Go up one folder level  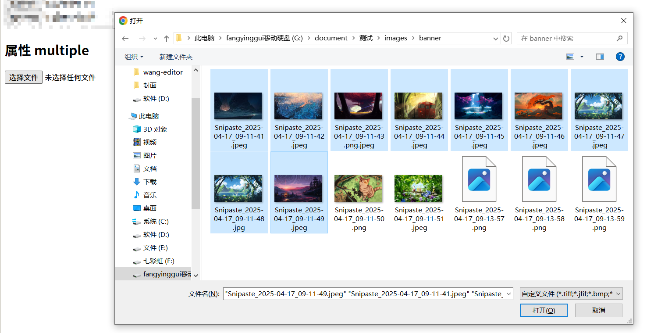pos(166,39)
